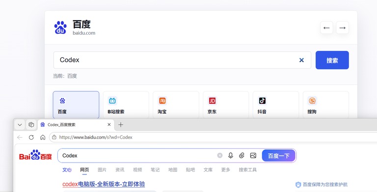Viewport: 377px width, 192px height.
Task: Click the browser back arrow
Action: [20, 137]
